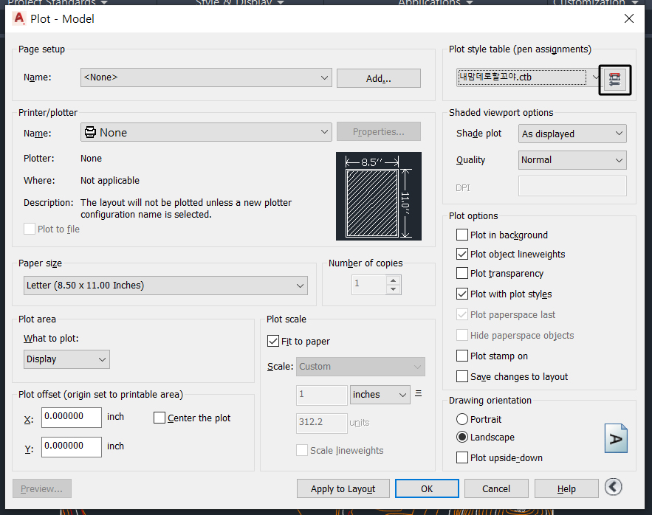Open the Printer/plotter Name dropdown
Viewport: 652px width, 515px height.
206,132
